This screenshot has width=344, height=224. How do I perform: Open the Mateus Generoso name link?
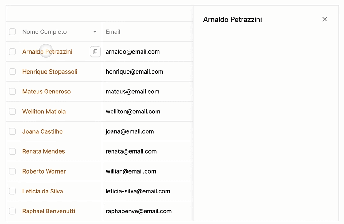47,91
